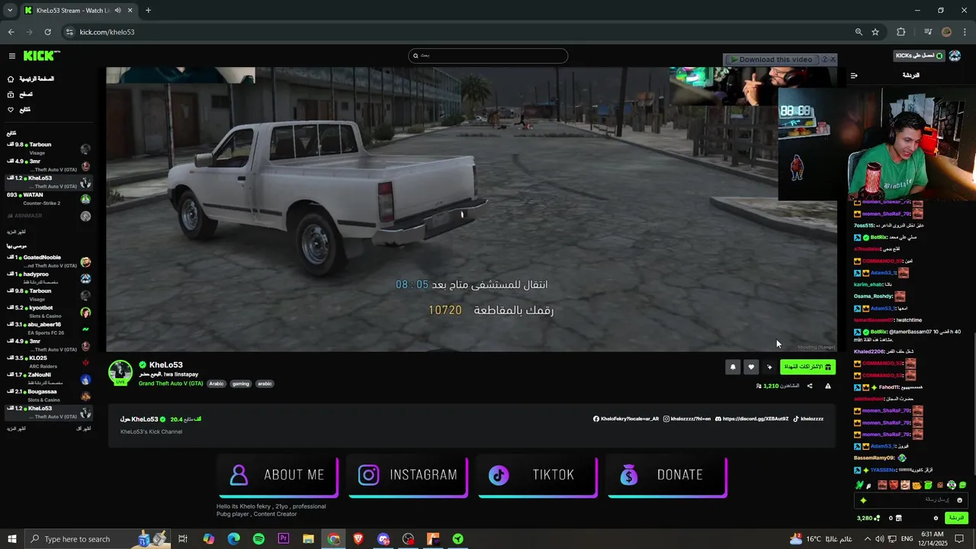Open hadyproo recommended channel

click(x=47, y=278)
